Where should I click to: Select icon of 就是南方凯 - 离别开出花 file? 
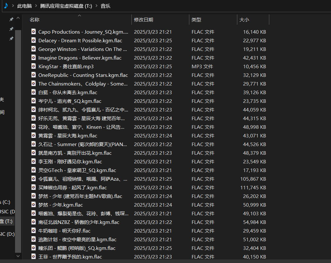click(x=33, y=152)
